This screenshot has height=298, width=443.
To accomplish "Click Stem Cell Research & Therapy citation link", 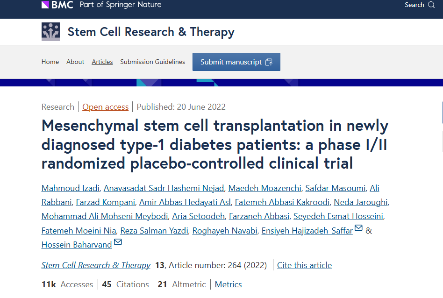I will click(x=96, y=265).
